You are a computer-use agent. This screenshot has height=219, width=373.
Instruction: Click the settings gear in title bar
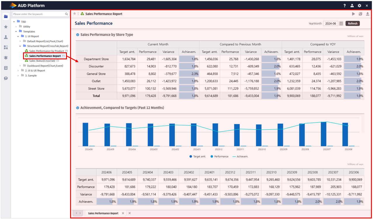[x=360, y=6]
